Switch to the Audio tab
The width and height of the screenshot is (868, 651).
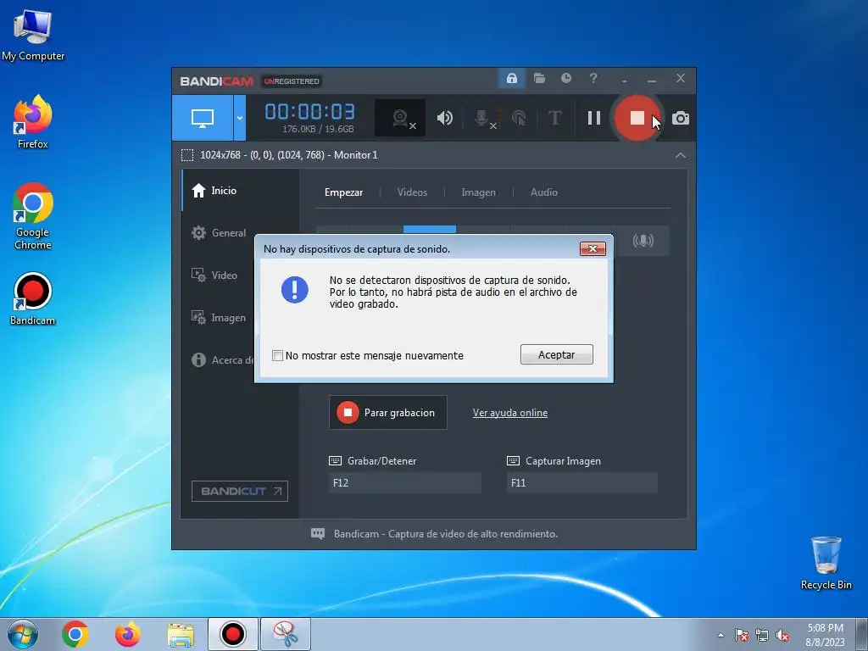[x=543, y=192]
